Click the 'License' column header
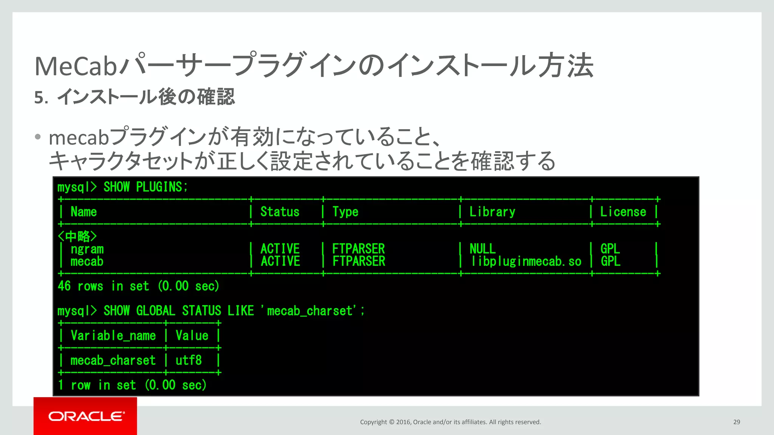 coord(623,212)
